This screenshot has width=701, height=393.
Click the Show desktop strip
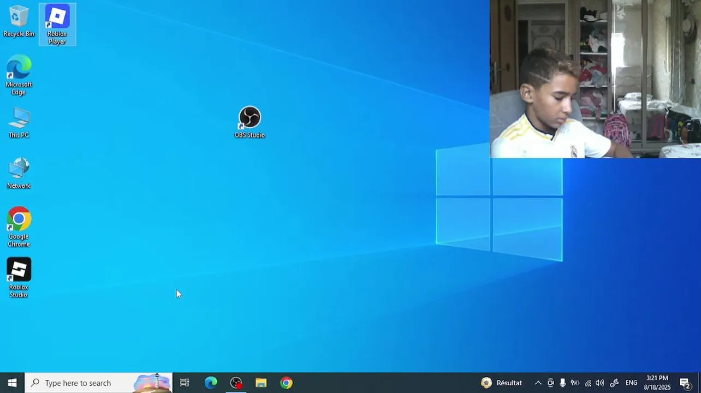tap(699, 383)
